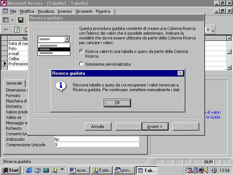Launch Internet Explorer from quick launch
This screenshot has height=175, width=233.
point(29,170)
